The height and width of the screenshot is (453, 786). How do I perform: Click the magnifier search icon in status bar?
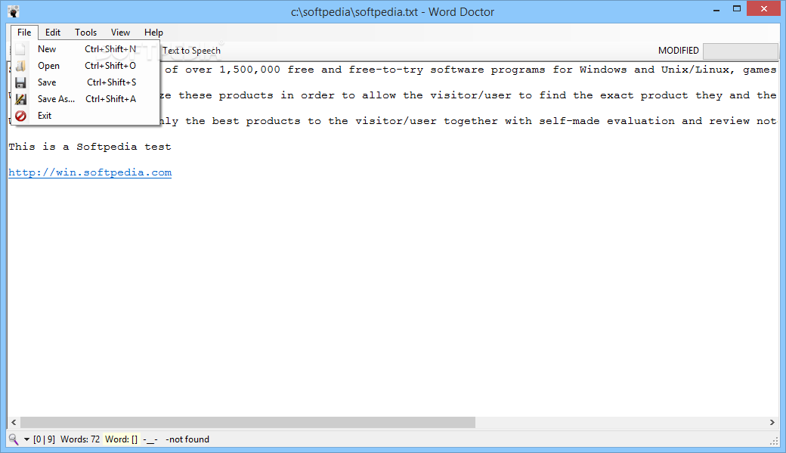(x=14, y=439)
